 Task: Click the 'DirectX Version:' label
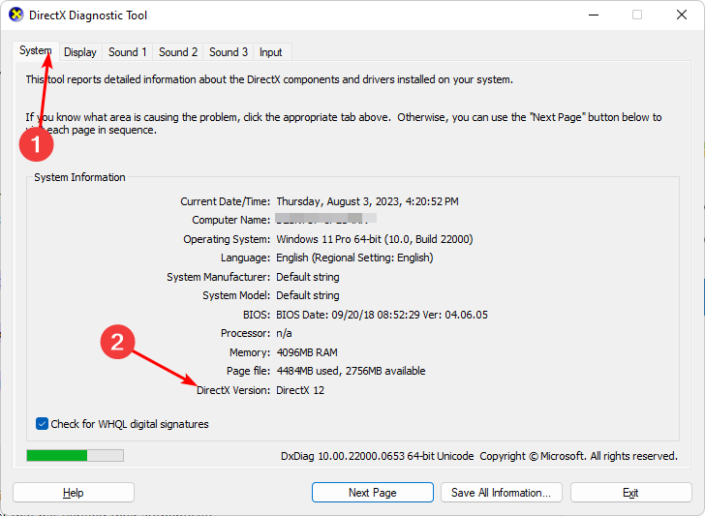click(x=233, y=390)
